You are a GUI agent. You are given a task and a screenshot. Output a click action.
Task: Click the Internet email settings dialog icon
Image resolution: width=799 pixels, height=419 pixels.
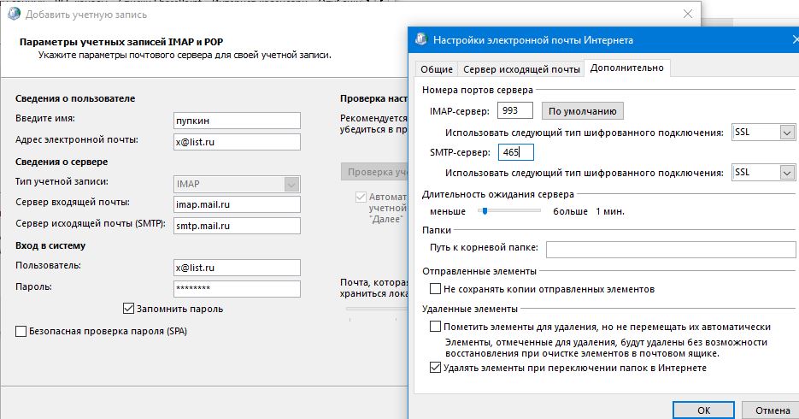tap(420, 39)
